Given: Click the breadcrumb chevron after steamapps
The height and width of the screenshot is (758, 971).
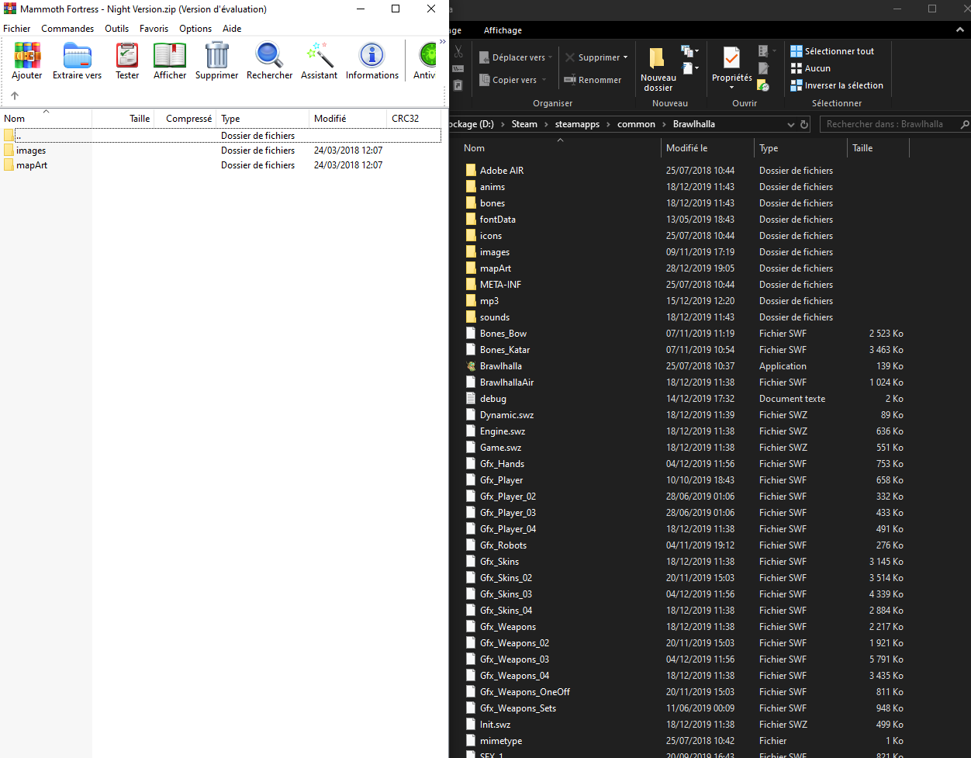Looking at the screenshot, I should point(609,124).
